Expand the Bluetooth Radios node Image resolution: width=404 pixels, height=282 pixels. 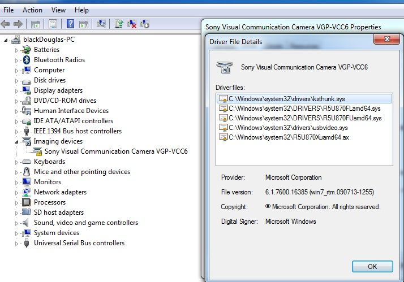coord(16,60)
